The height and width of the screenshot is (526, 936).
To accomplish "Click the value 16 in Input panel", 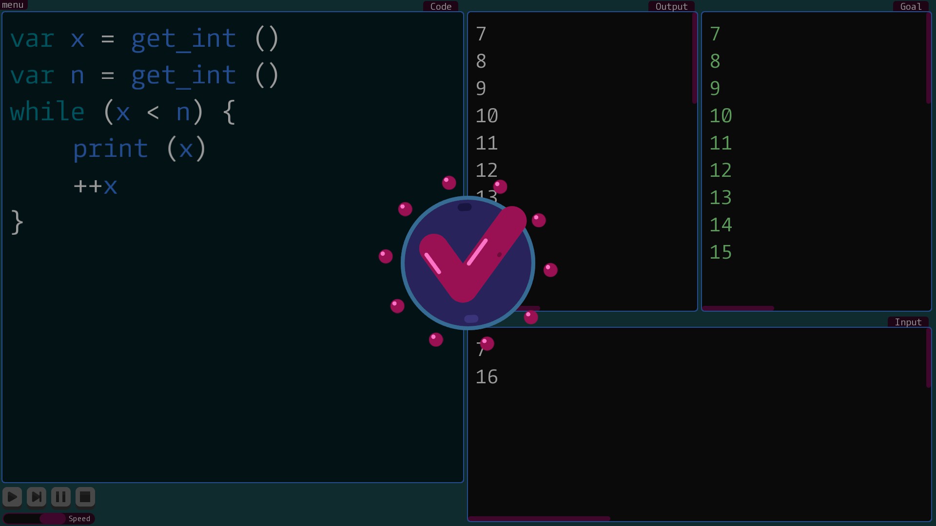I will [x=487, y=377].
